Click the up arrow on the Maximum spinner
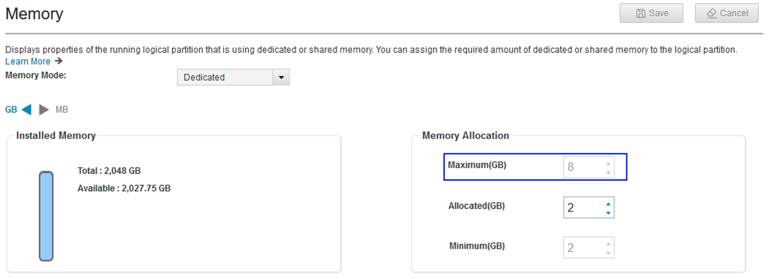Image resolution: width=769 pixels, height=279 pixels. coord(608,163)
